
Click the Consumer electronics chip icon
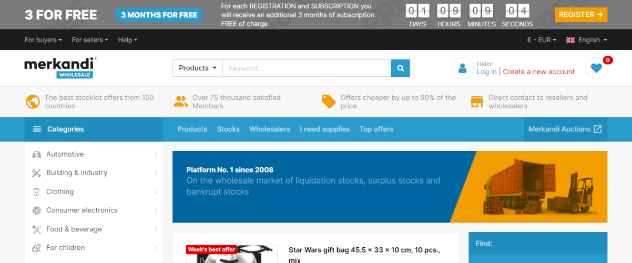point(37,210)
